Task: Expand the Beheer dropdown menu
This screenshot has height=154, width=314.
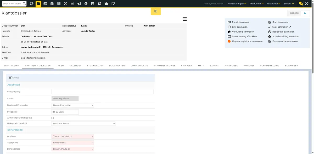Action: (289, 4)
